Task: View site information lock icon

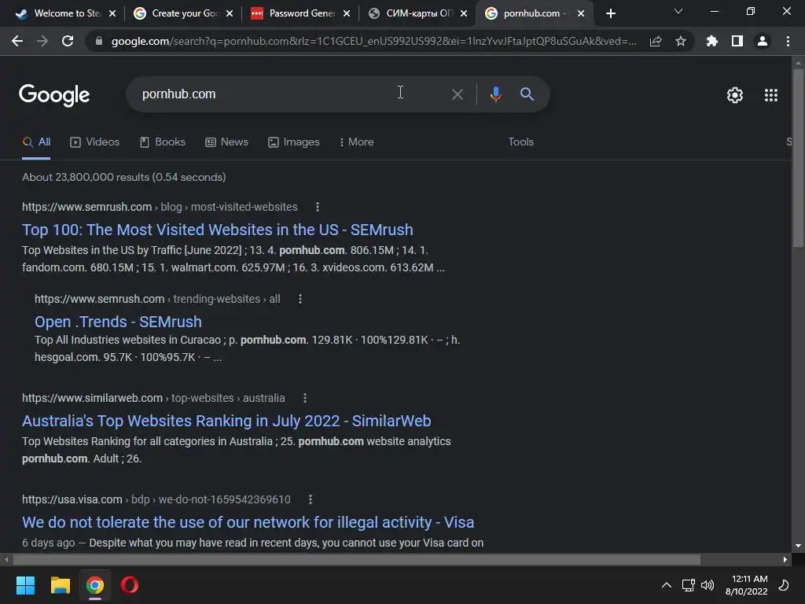Action: tap(99, 41)
